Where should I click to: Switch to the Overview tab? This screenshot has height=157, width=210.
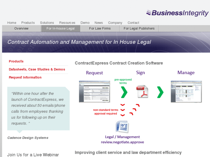click(21, 29)
